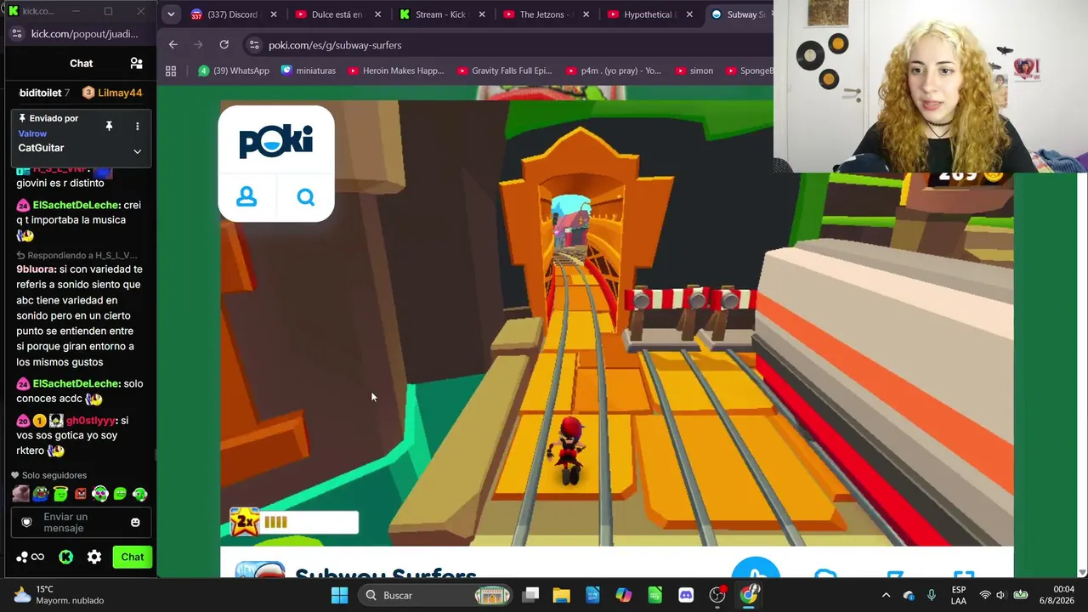Switch to the Subway Surfers tab
Screen dimensions: 1088x612
click(x=739, y=14)
